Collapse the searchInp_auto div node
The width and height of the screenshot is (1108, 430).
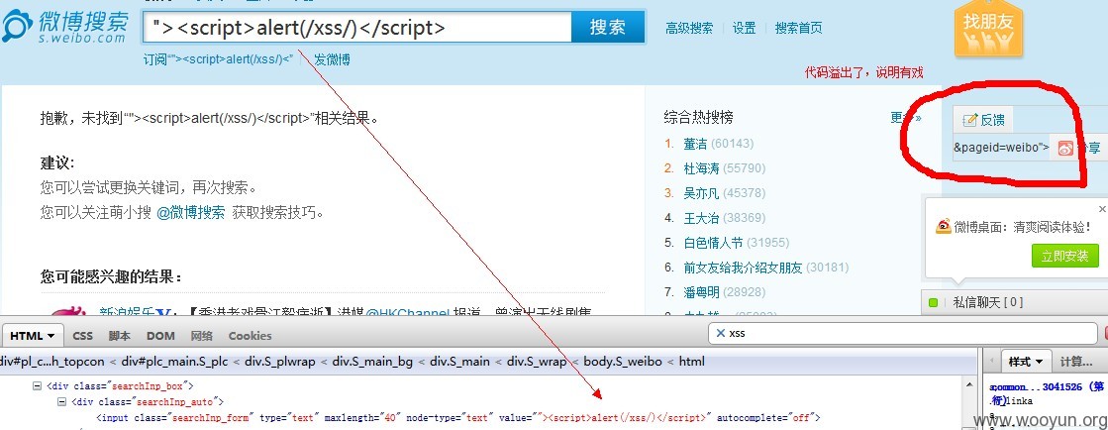(61, 401)
